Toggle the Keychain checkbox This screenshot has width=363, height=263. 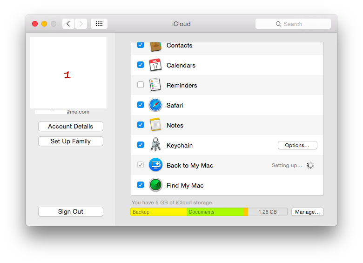[x=141, y=145]
